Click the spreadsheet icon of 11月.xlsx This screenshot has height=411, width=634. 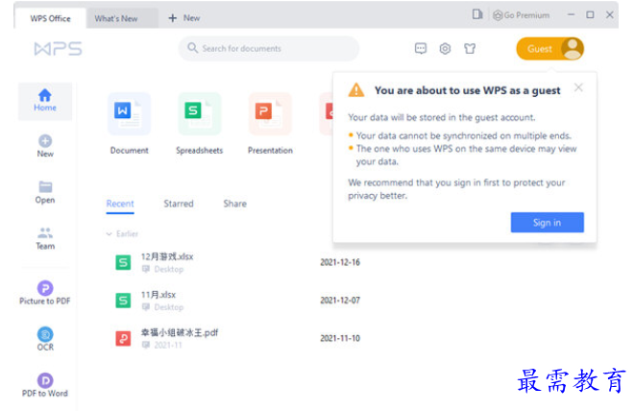[123, 301]
